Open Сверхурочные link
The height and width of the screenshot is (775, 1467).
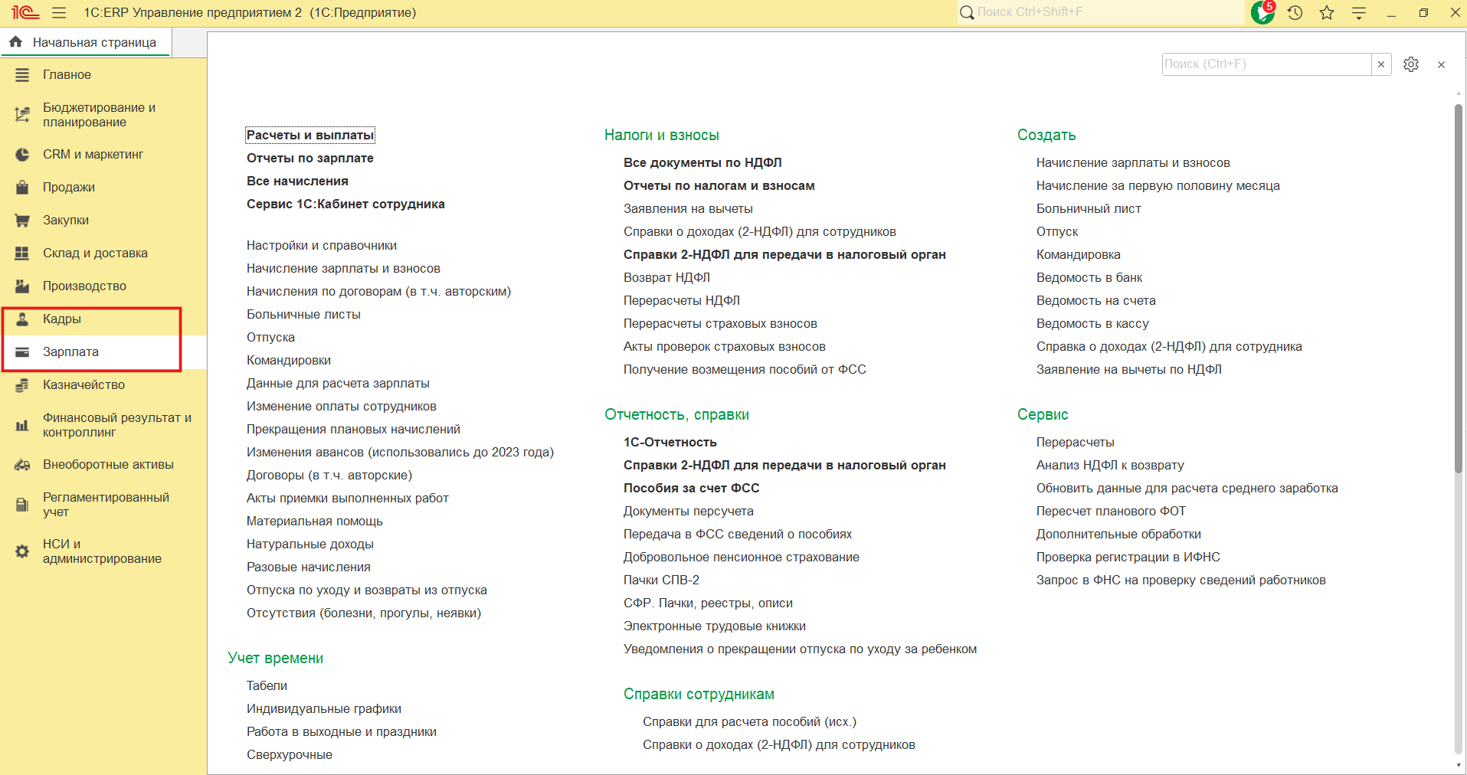(x=290, y=755)
